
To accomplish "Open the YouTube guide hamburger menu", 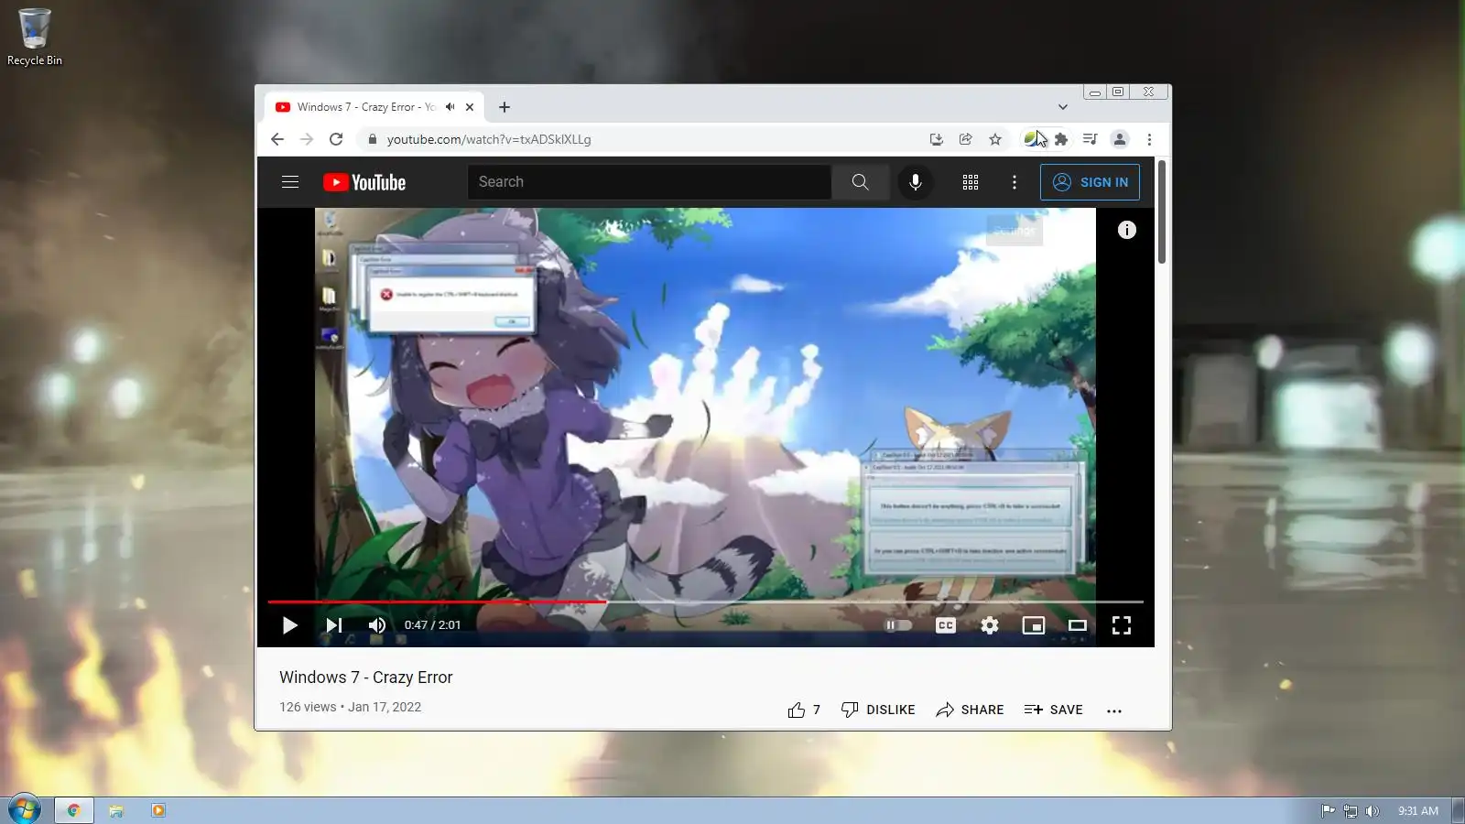I will coord(290,182).
